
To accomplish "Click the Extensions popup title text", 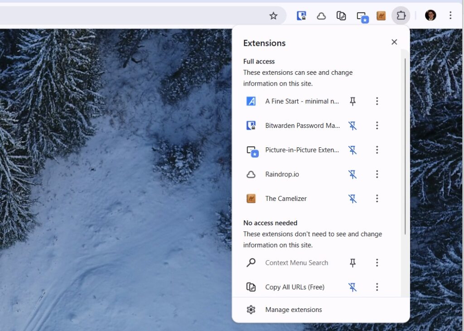I will tap(264, 43).
